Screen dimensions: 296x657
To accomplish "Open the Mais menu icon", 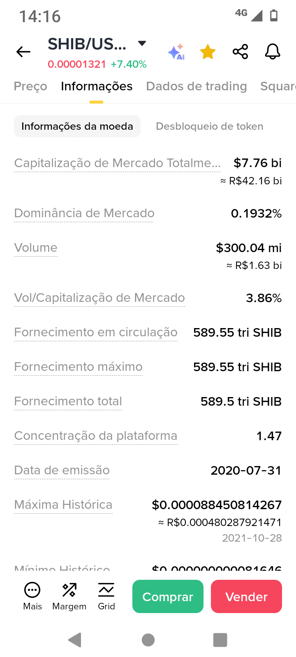I will (x=32, y=597).
